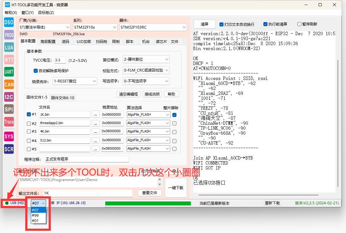Viewport: 346px width, 233px height.
Task: Switch to the UID加密 tab
Action: pyautogui.click(x=84, y=41)
